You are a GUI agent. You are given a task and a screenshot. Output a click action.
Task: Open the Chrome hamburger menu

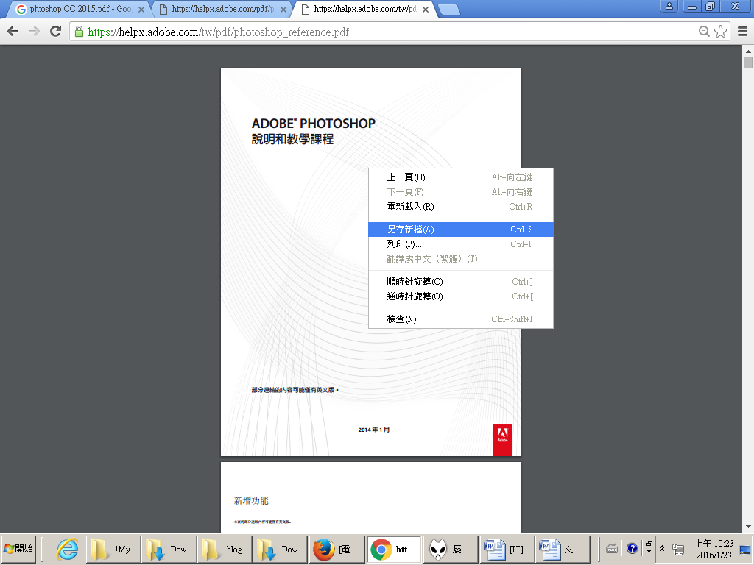pyautogui.click(x=742, y=32)
